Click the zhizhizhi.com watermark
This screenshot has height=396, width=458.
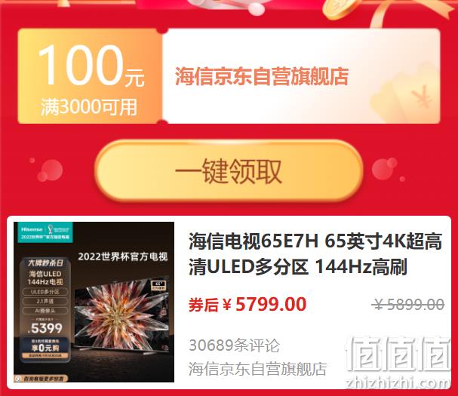click(x=398, y=383)
